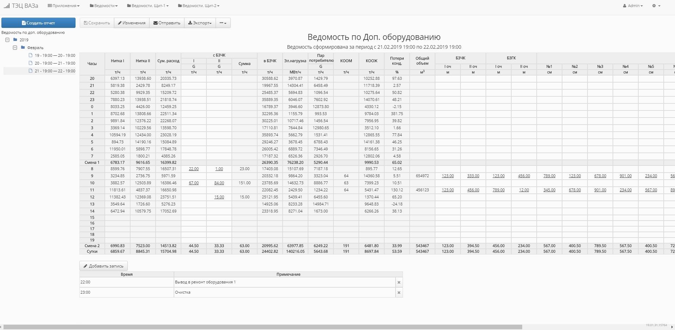Remove the 23:00 Очистка note via X

click(399, 293)
